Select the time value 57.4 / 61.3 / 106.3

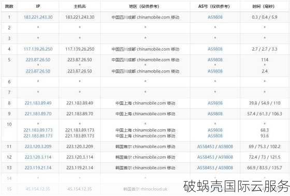(x=265, y=114)
